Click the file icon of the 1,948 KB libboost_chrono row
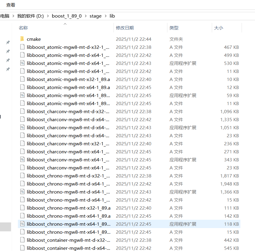 (22, 184)
